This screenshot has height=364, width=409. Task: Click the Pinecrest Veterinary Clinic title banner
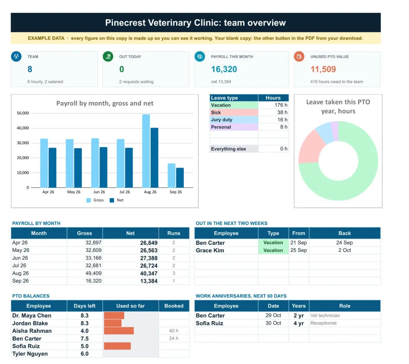[196, 23]
